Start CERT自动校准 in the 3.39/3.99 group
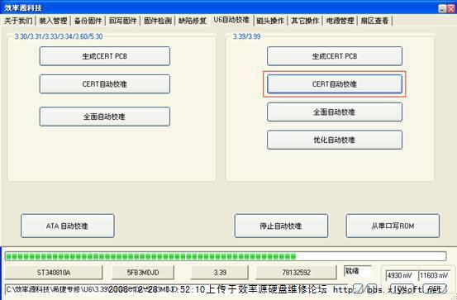The width and height of the screenshot is (457, 300). [335, 84]
